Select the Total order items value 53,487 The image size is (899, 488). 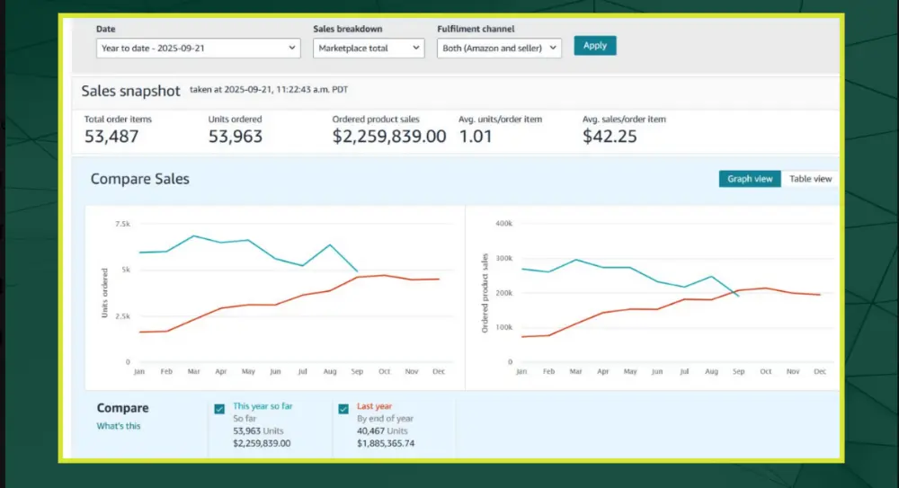click(111, 137)
